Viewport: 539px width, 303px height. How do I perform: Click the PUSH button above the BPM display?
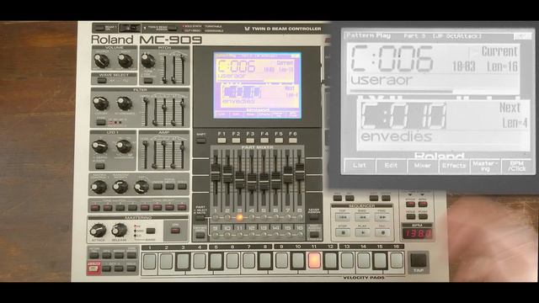423,216
